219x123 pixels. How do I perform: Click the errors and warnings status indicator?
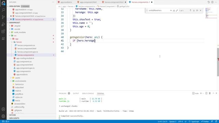click(5, 122)
